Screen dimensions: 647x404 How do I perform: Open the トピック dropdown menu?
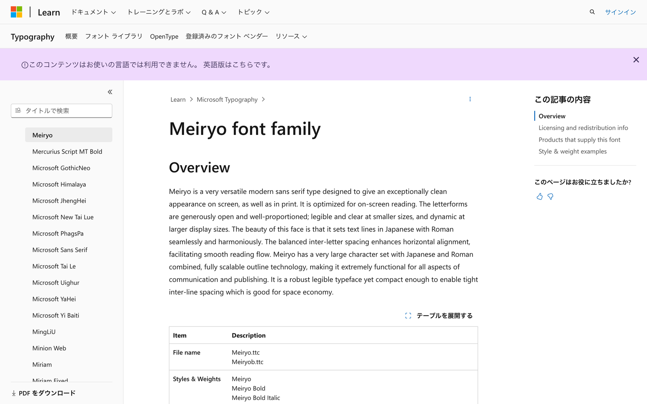(253, 12)
